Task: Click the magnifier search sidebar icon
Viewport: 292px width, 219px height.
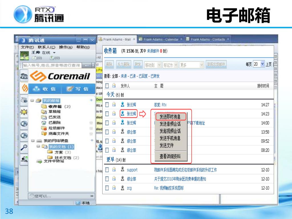Action: tap(24, 147)
